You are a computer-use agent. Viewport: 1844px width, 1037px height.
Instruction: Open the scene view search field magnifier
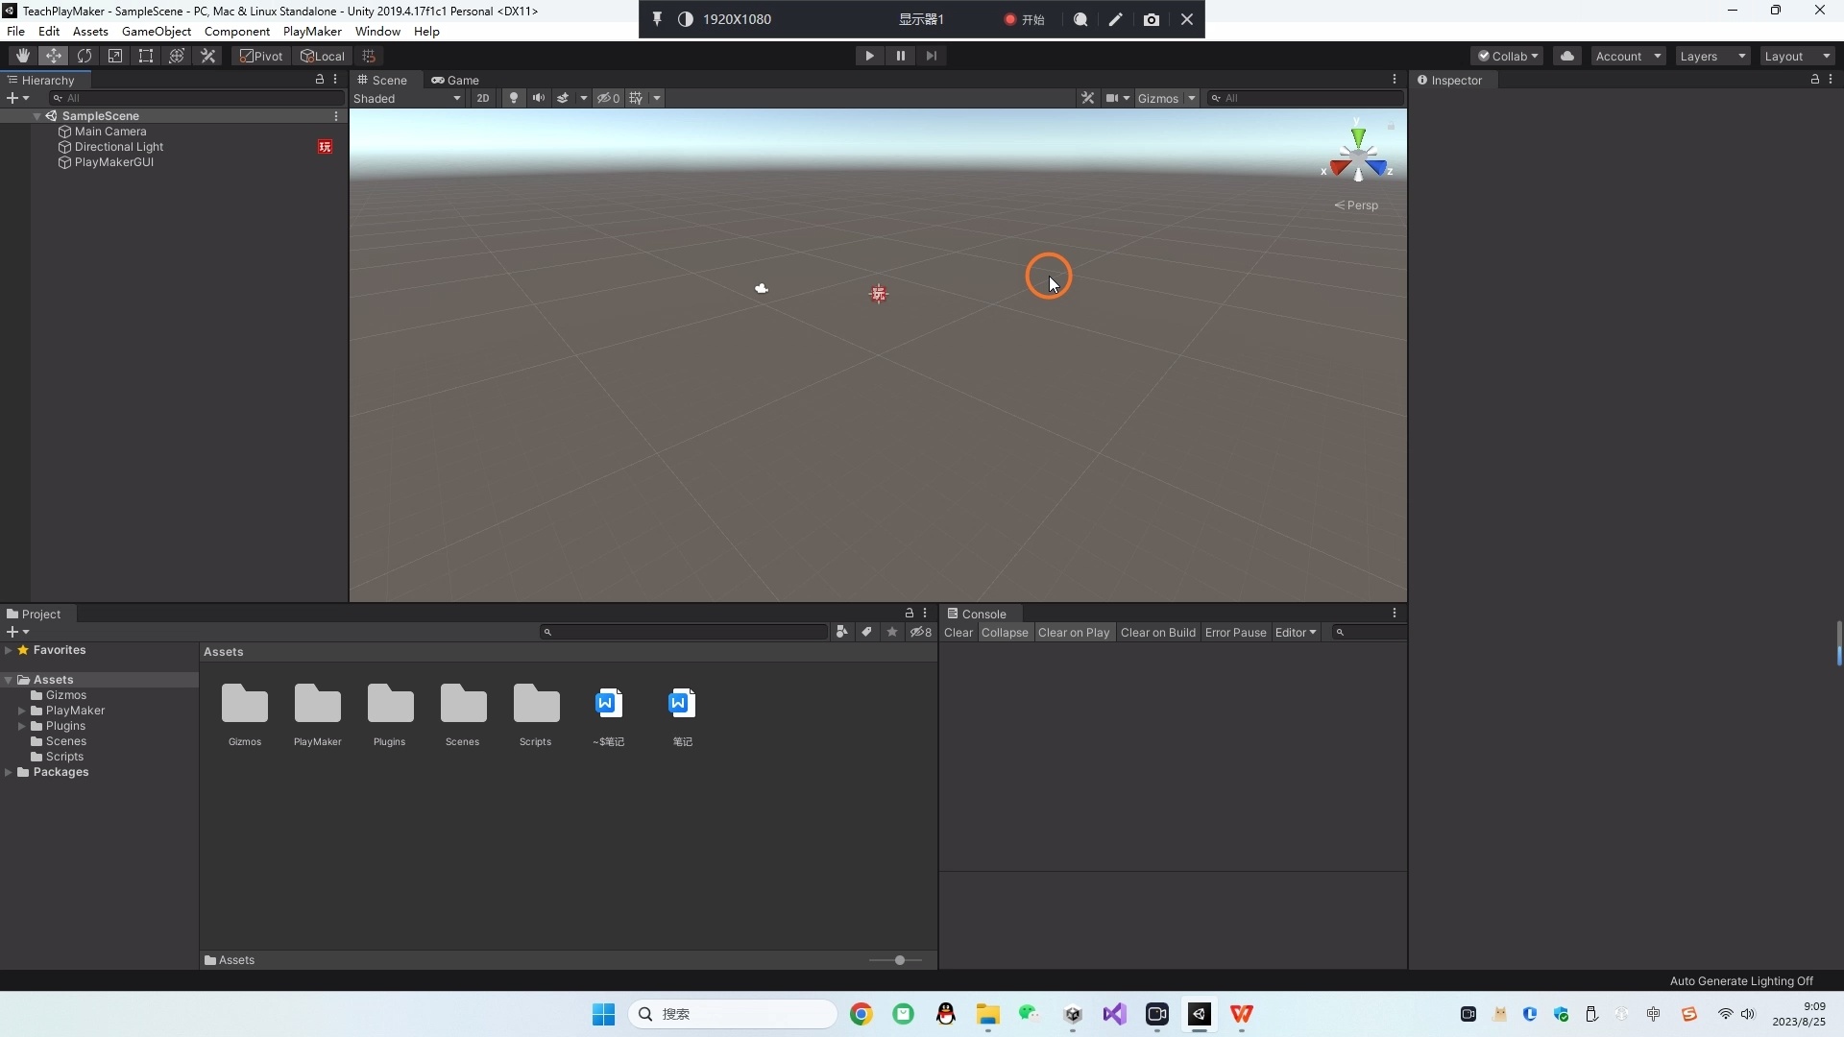pos(1216,97)
